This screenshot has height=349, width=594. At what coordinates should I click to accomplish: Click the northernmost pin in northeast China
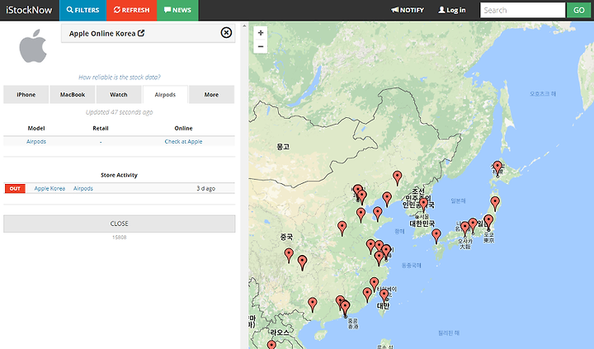point(397,177)
